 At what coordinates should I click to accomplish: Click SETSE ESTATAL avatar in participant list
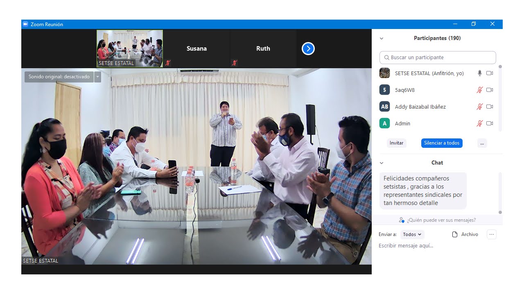click(x=384, y=73)
